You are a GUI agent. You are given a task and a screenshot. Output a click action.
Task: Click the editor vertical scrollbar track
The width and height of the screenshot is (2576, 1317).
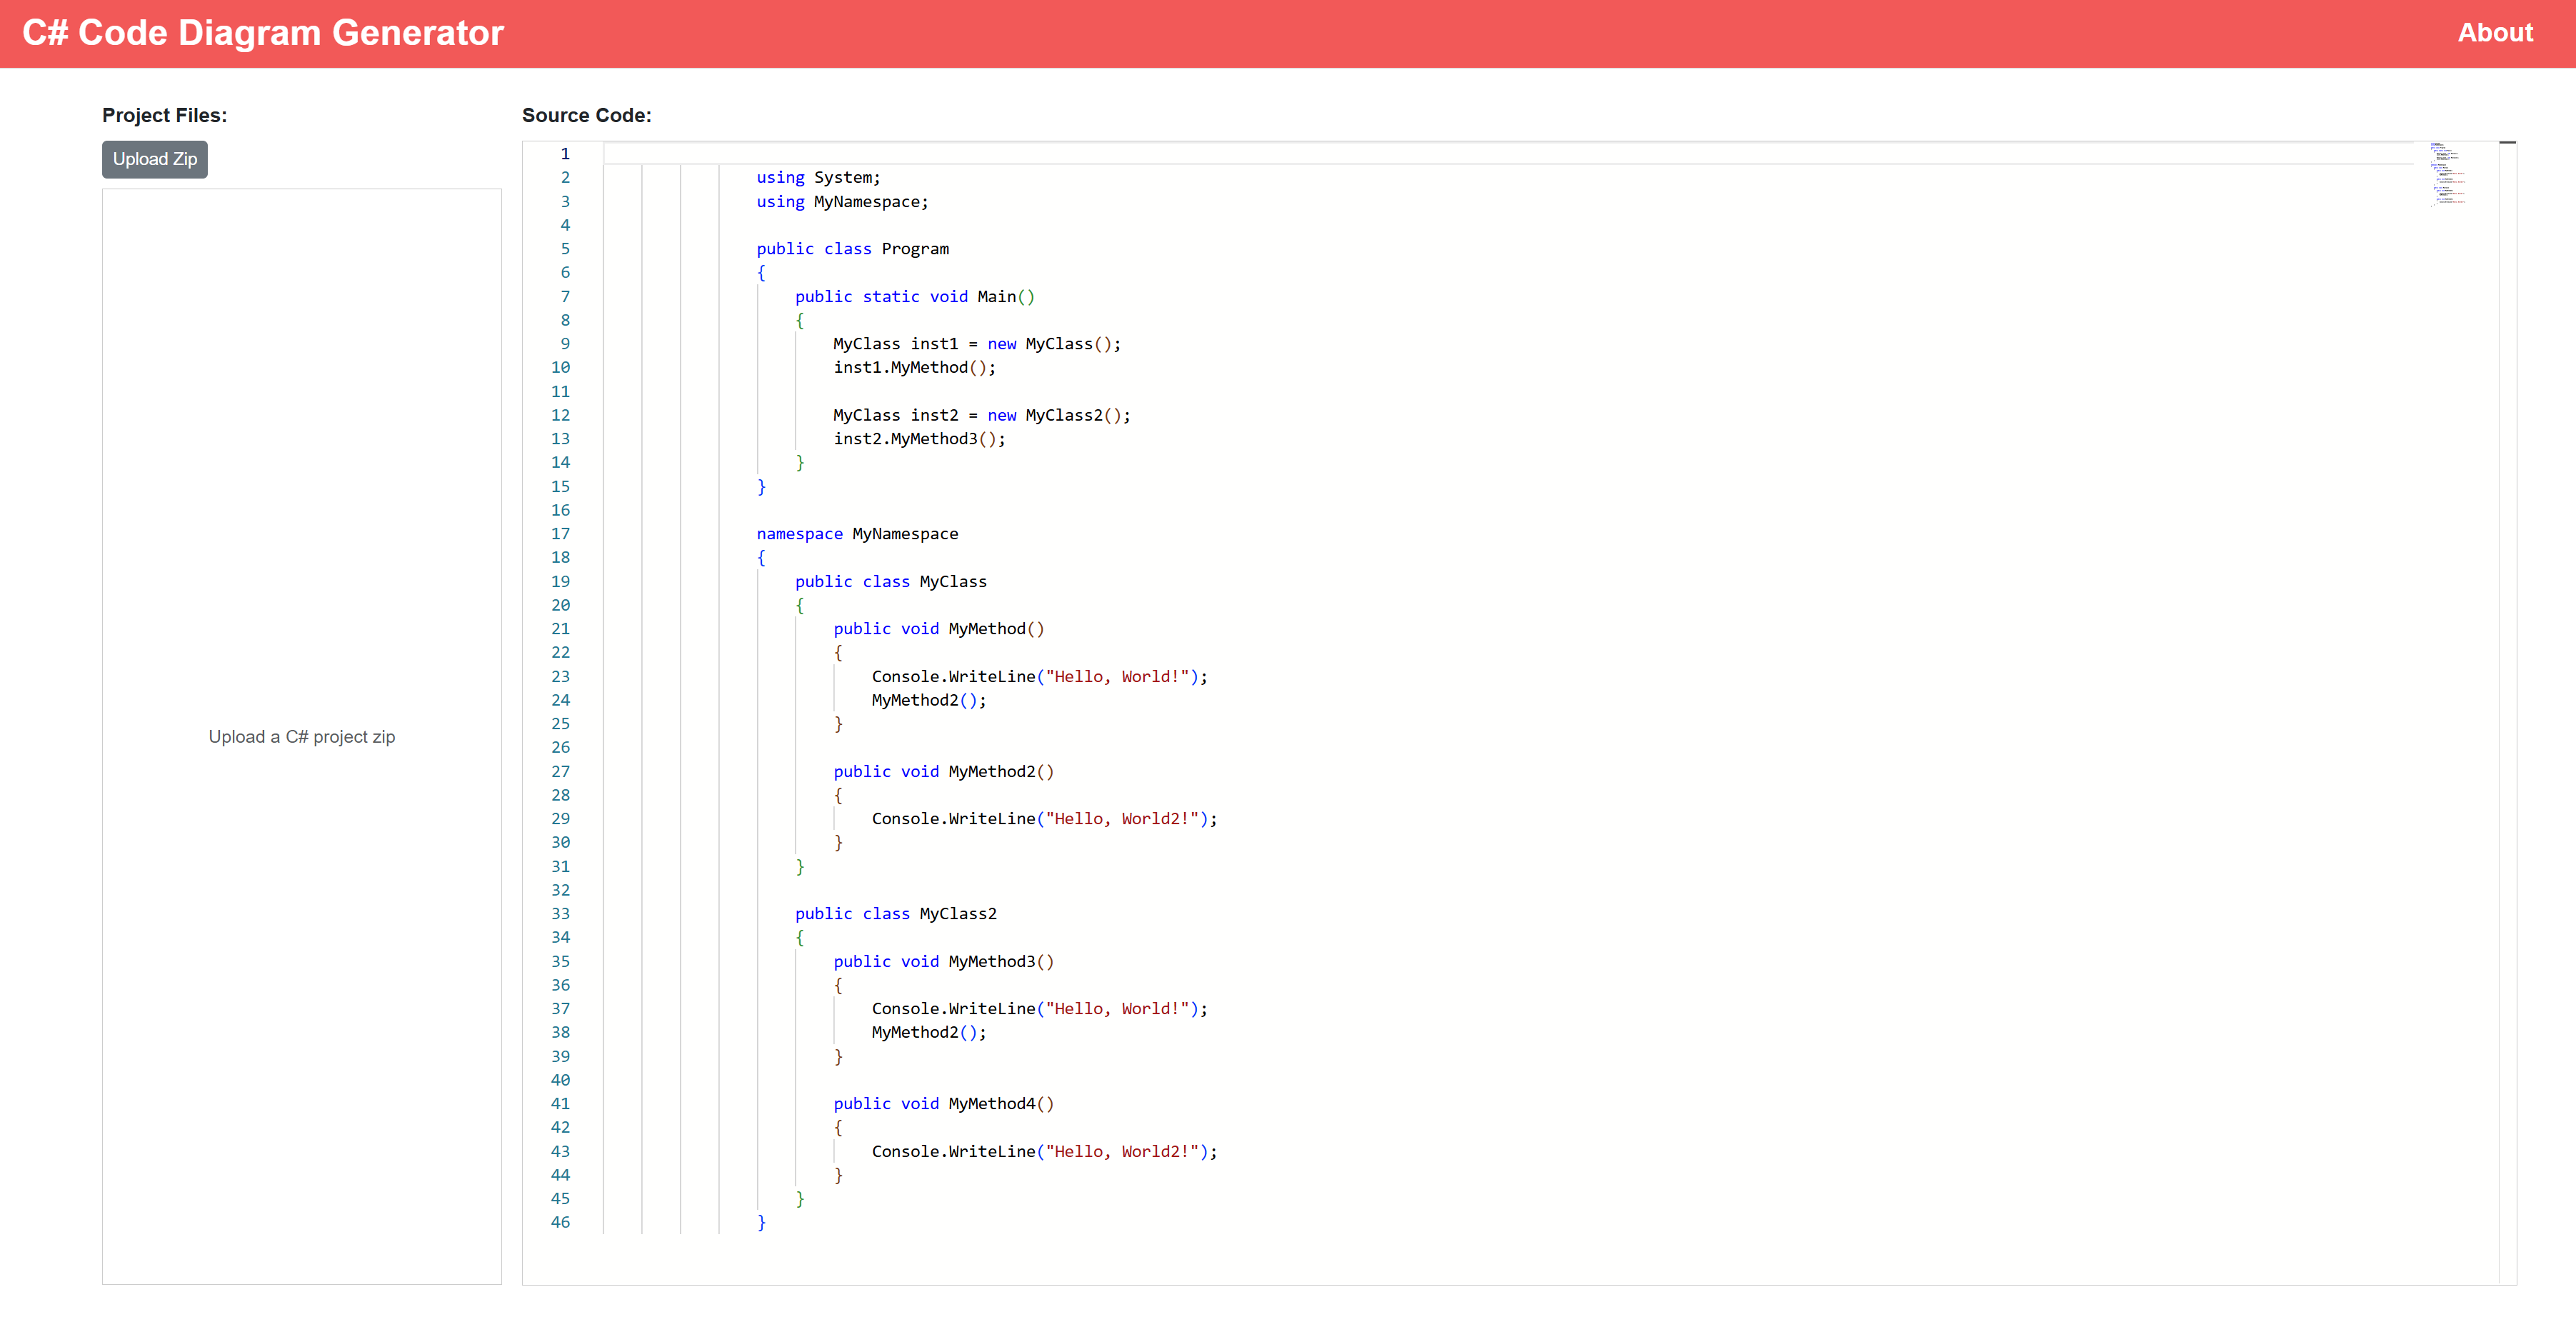click(x=2507, y=712)
